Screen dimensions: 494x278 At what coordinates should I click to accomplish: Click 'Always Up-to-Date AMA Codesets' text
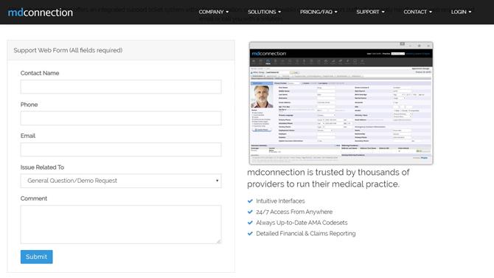(302, 223)
